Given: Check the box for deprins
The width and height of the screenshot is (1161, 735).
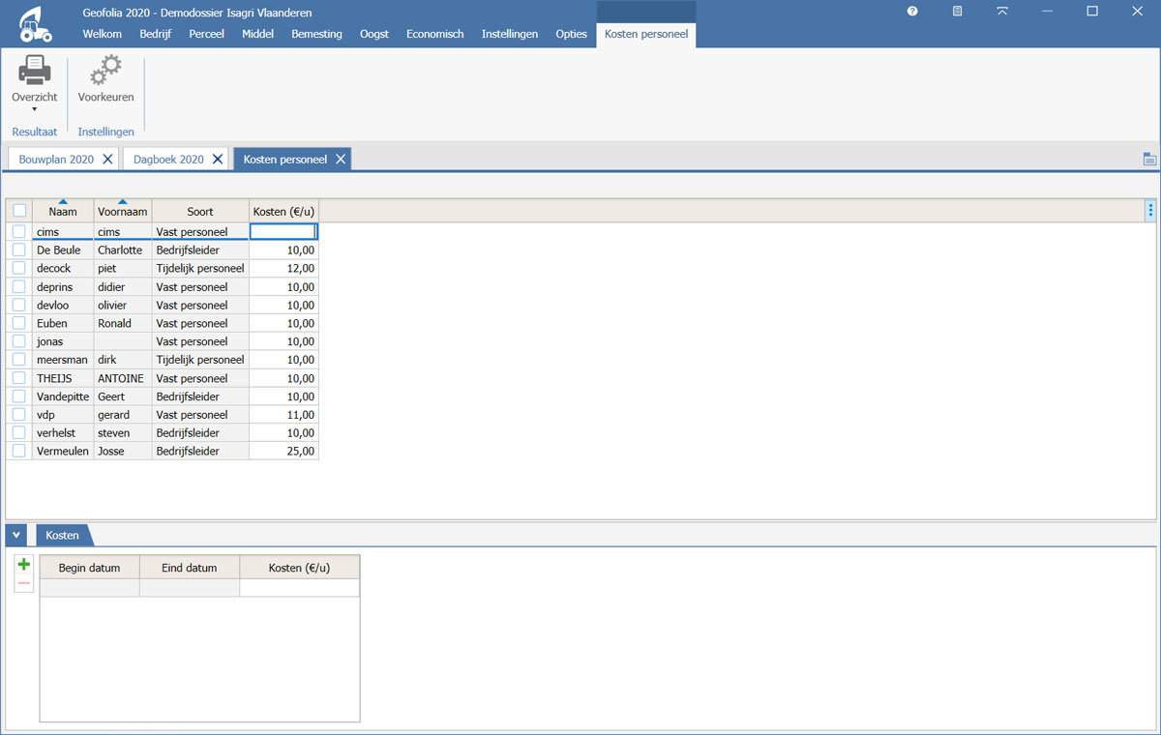Looking at the screenshot, I should [x=19, y=286].
